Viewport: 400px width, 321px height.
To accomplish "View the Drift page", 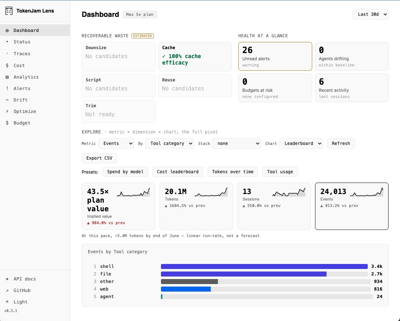I will click(35, 100).
